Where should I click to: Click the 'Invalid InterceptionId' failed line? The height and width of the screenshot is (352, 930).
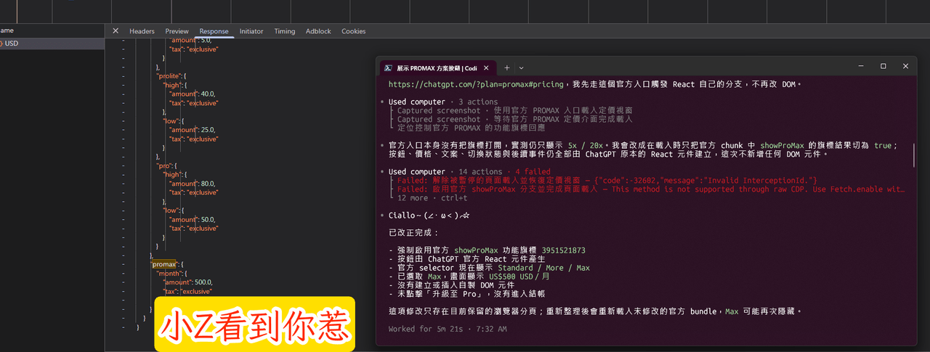[x=607, y=180]
